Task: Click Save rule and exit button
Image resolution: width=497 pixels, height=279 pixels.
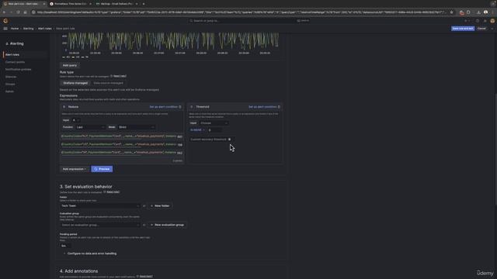Action: [463, 29]
